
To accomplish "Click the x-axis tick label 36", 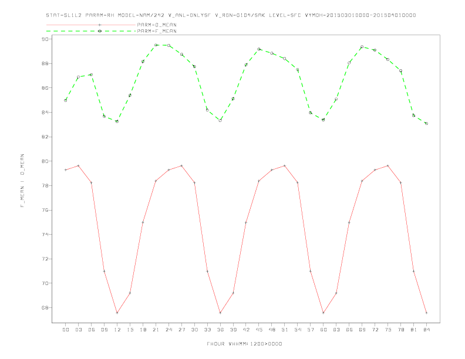I will pos(220,330).
